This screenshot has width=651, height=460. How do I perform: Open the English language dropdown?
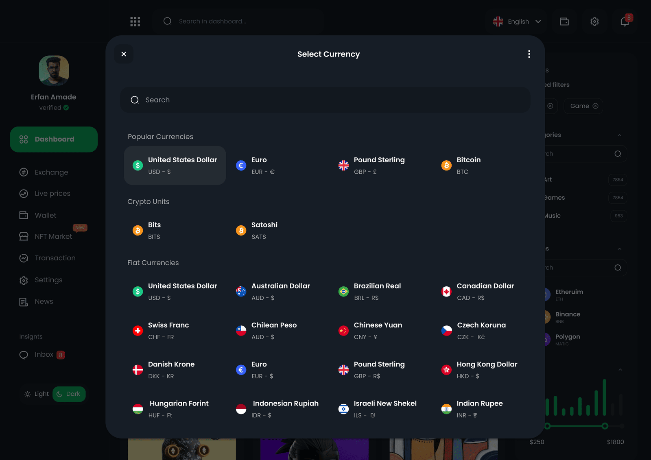point(517,21)
